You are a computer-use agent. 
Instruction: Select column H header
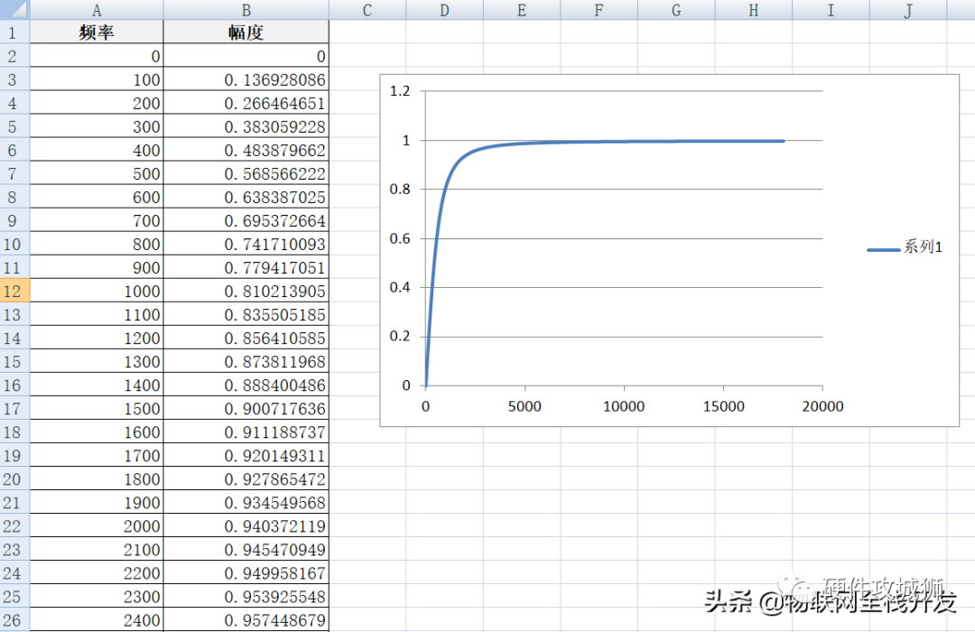click(754, 10)
